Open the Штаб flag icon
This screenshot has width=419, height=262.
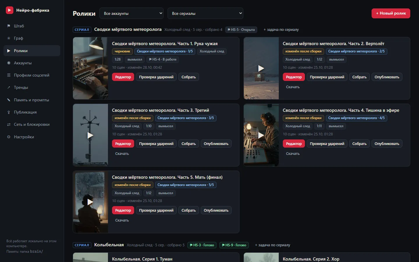9,26
